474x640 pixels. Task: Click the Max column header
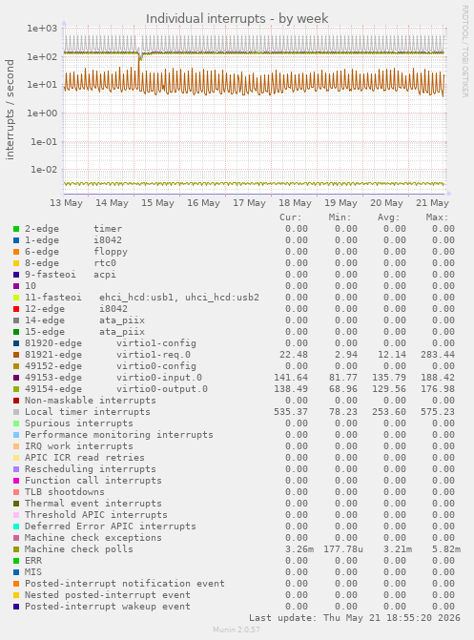[x=437, y=217]
